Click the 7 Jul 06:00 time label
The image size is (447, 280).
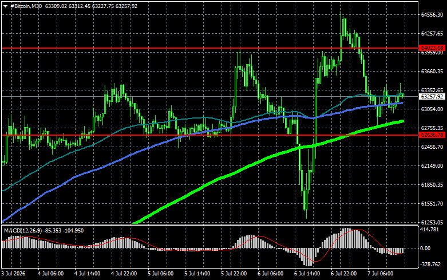pos(380,274)
